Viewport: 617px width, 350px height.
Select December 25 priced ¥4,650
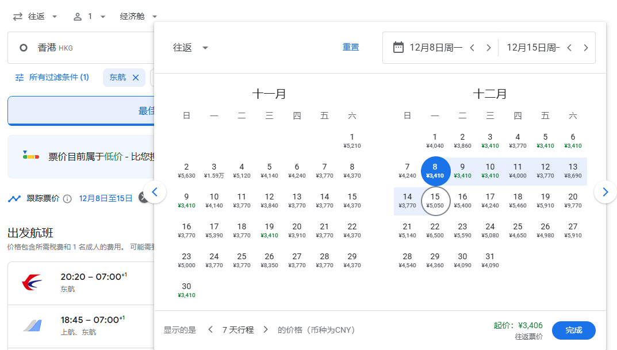(518, 230)
